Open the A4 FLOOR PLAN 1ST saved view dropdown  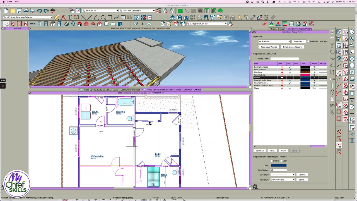click(207, 24)
